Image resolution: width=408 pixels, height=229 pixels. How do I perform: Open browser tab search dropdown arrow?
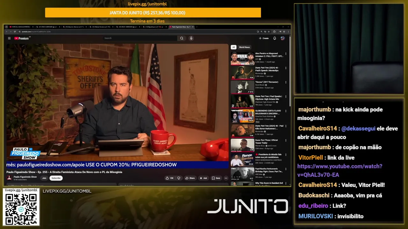point(6,27)
